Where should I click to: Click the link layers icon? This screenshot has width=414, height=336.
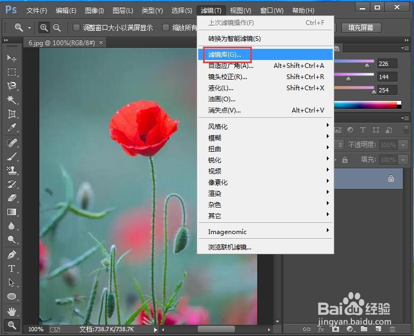coord(306,329)
